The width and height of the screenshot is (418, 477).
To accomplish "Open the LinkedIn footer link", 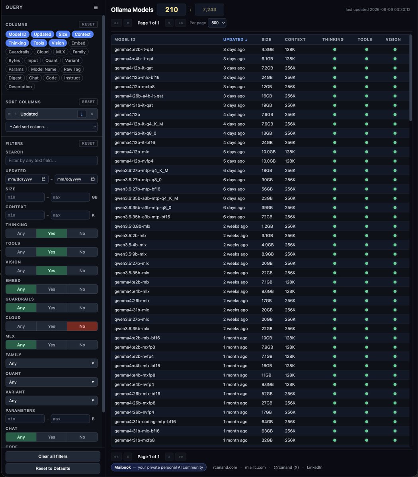I will coord(314,467).
